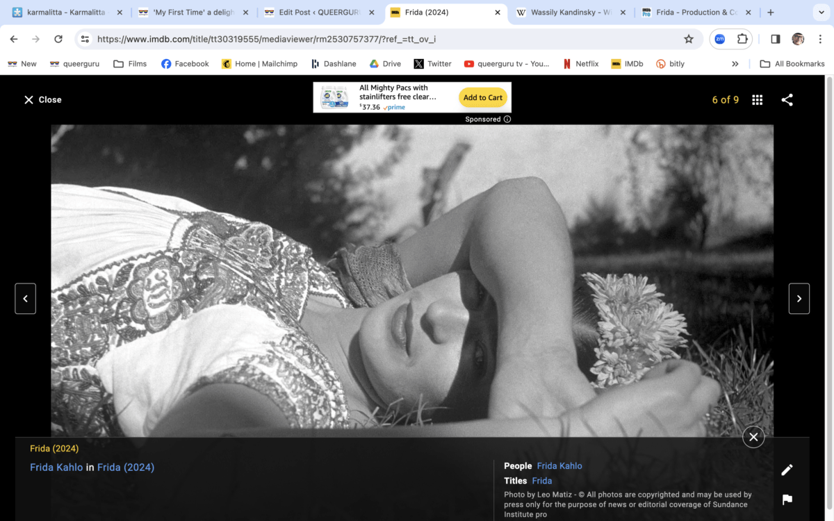Click the Add to Cart ad button
This screenshot has width=834, height=521.
483,98
